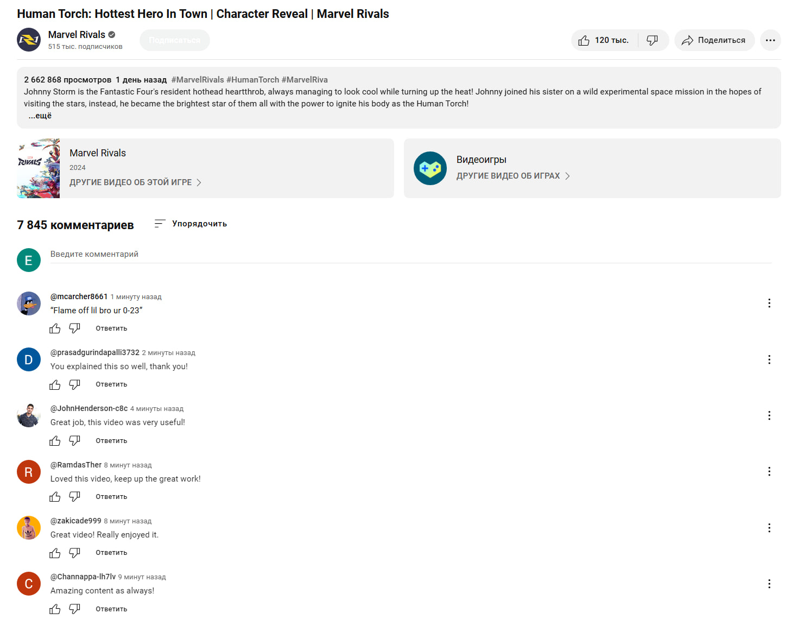Open options menu for @RamdasTher comment

[x=769, y=471]
